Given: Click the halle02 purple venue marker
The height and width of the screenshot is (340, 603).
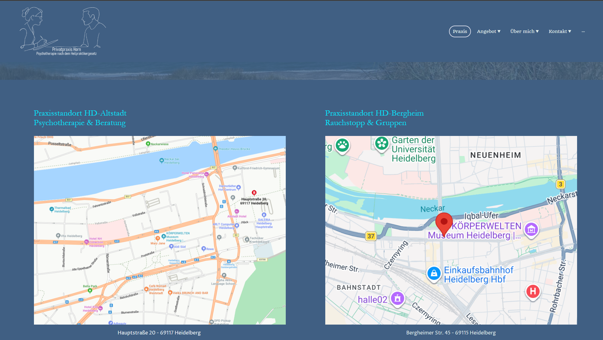Looking at the screenshot, I should (x=397, y=298).
